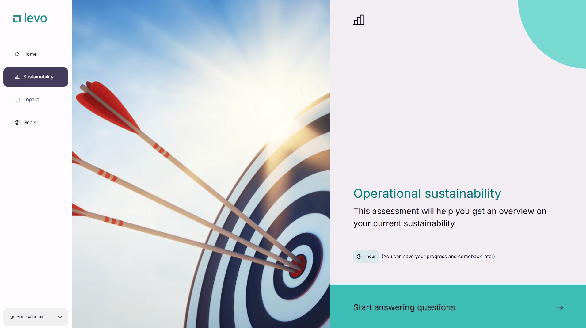This screenshot has height=328, width=586.
Task: Start answering questions
Action: coord(458,307)
